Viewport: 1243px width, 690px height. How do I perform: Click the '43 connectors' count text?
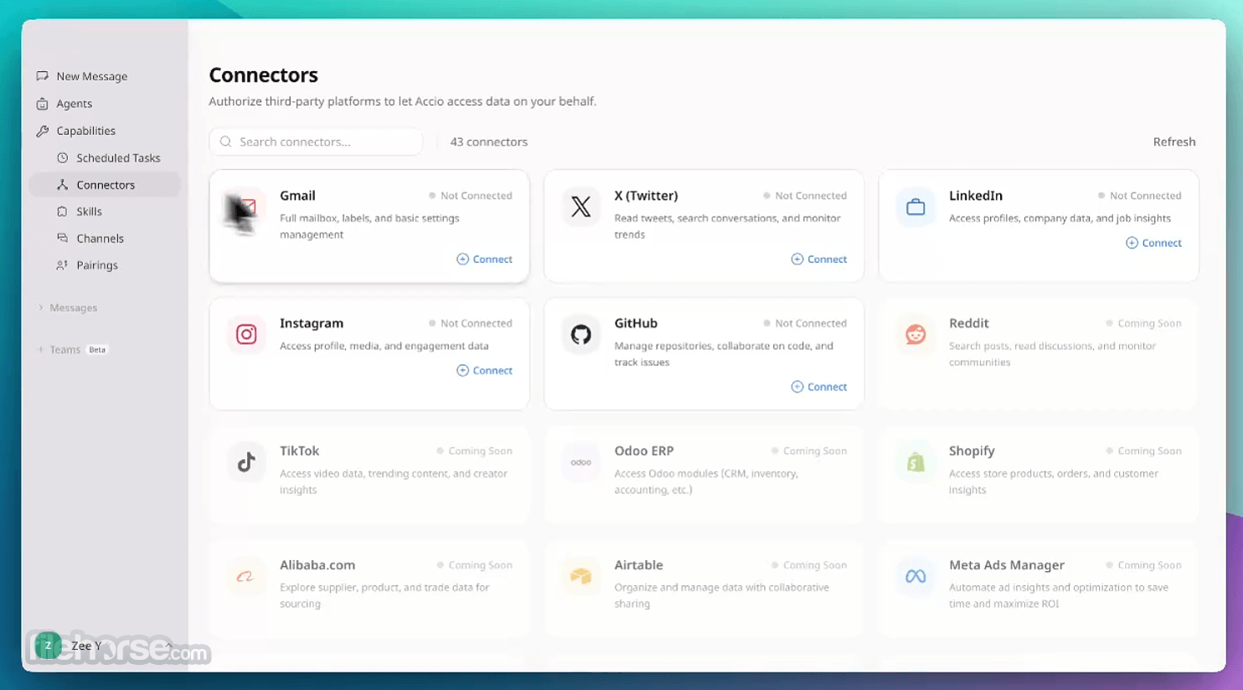coord(489,142)
